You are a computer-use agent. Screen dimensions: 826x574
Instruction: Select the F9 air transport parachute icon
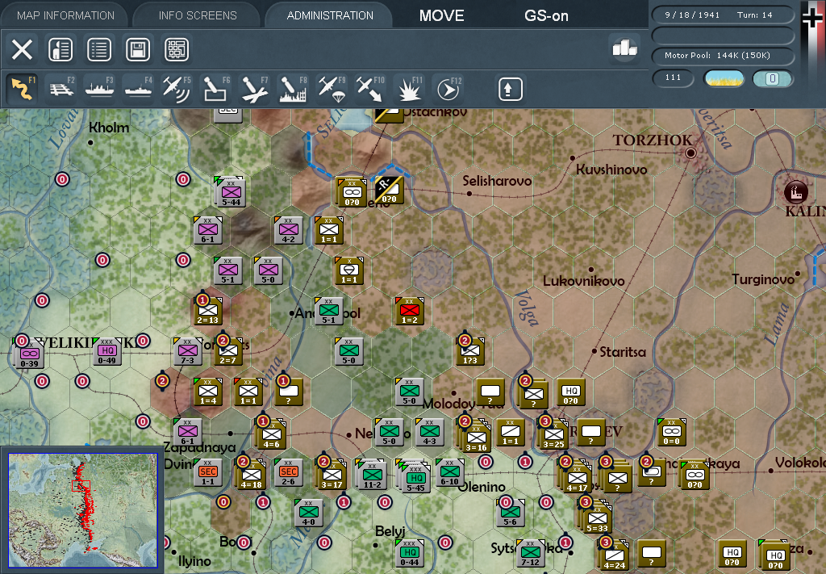click(332, 89)
